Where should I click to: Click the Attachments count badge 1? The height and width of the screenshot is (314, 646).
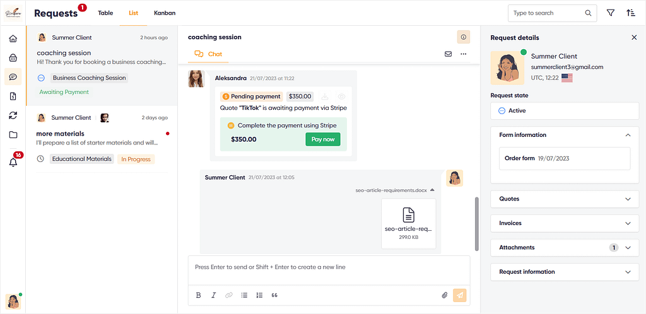(x=614, y=248)
